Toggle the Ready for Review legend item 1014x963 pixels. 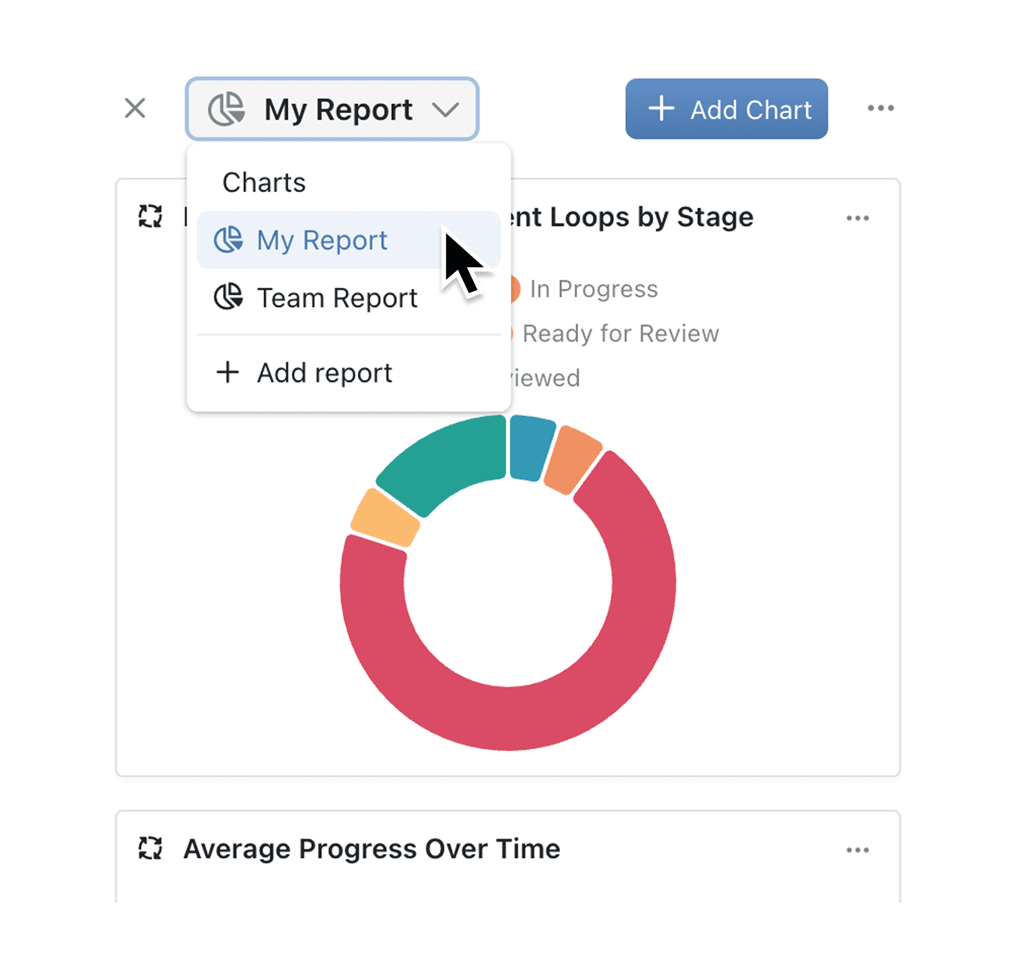point(620,333)
